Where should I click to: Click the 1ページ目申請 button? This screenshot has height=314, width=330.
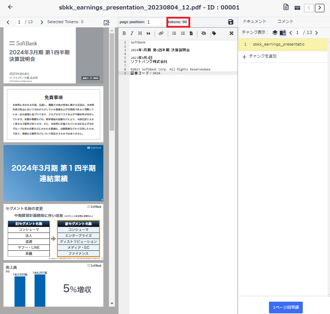(x=286, y=307)
